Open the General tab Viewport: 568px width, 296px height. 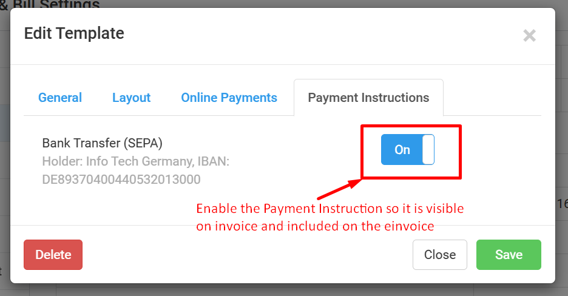point(60,98)
